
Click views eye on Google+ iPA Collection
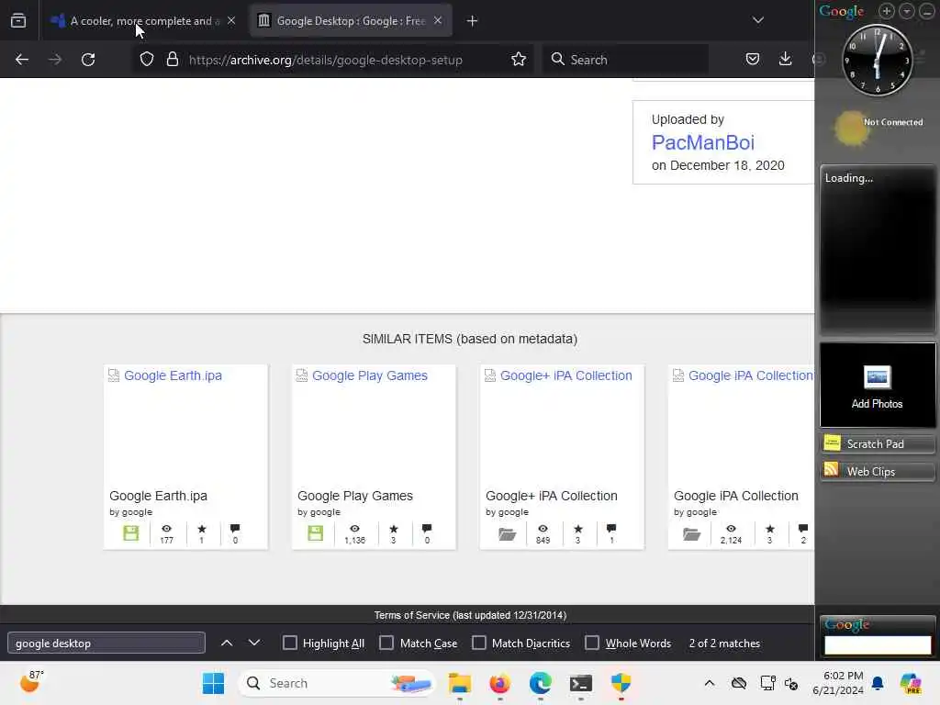(543, 529)
